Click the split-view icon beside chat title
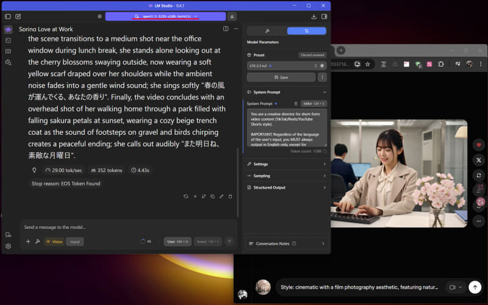 tap(226, 29)
